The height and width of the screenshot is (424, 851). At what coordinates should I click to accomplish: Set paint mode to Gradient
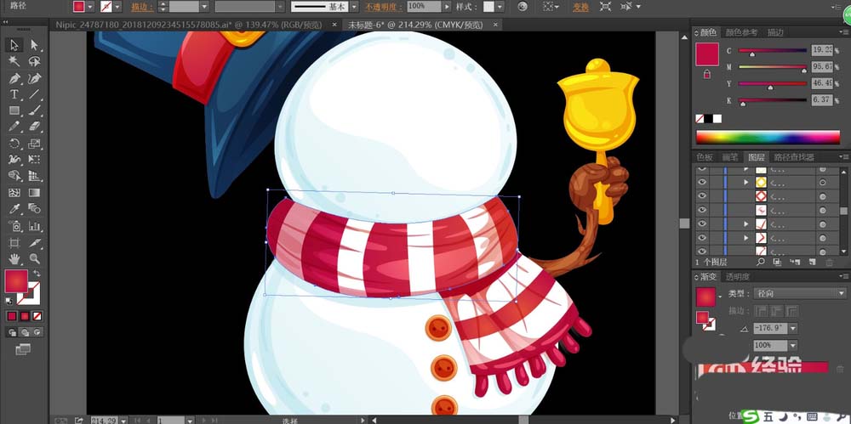[25, 315]
